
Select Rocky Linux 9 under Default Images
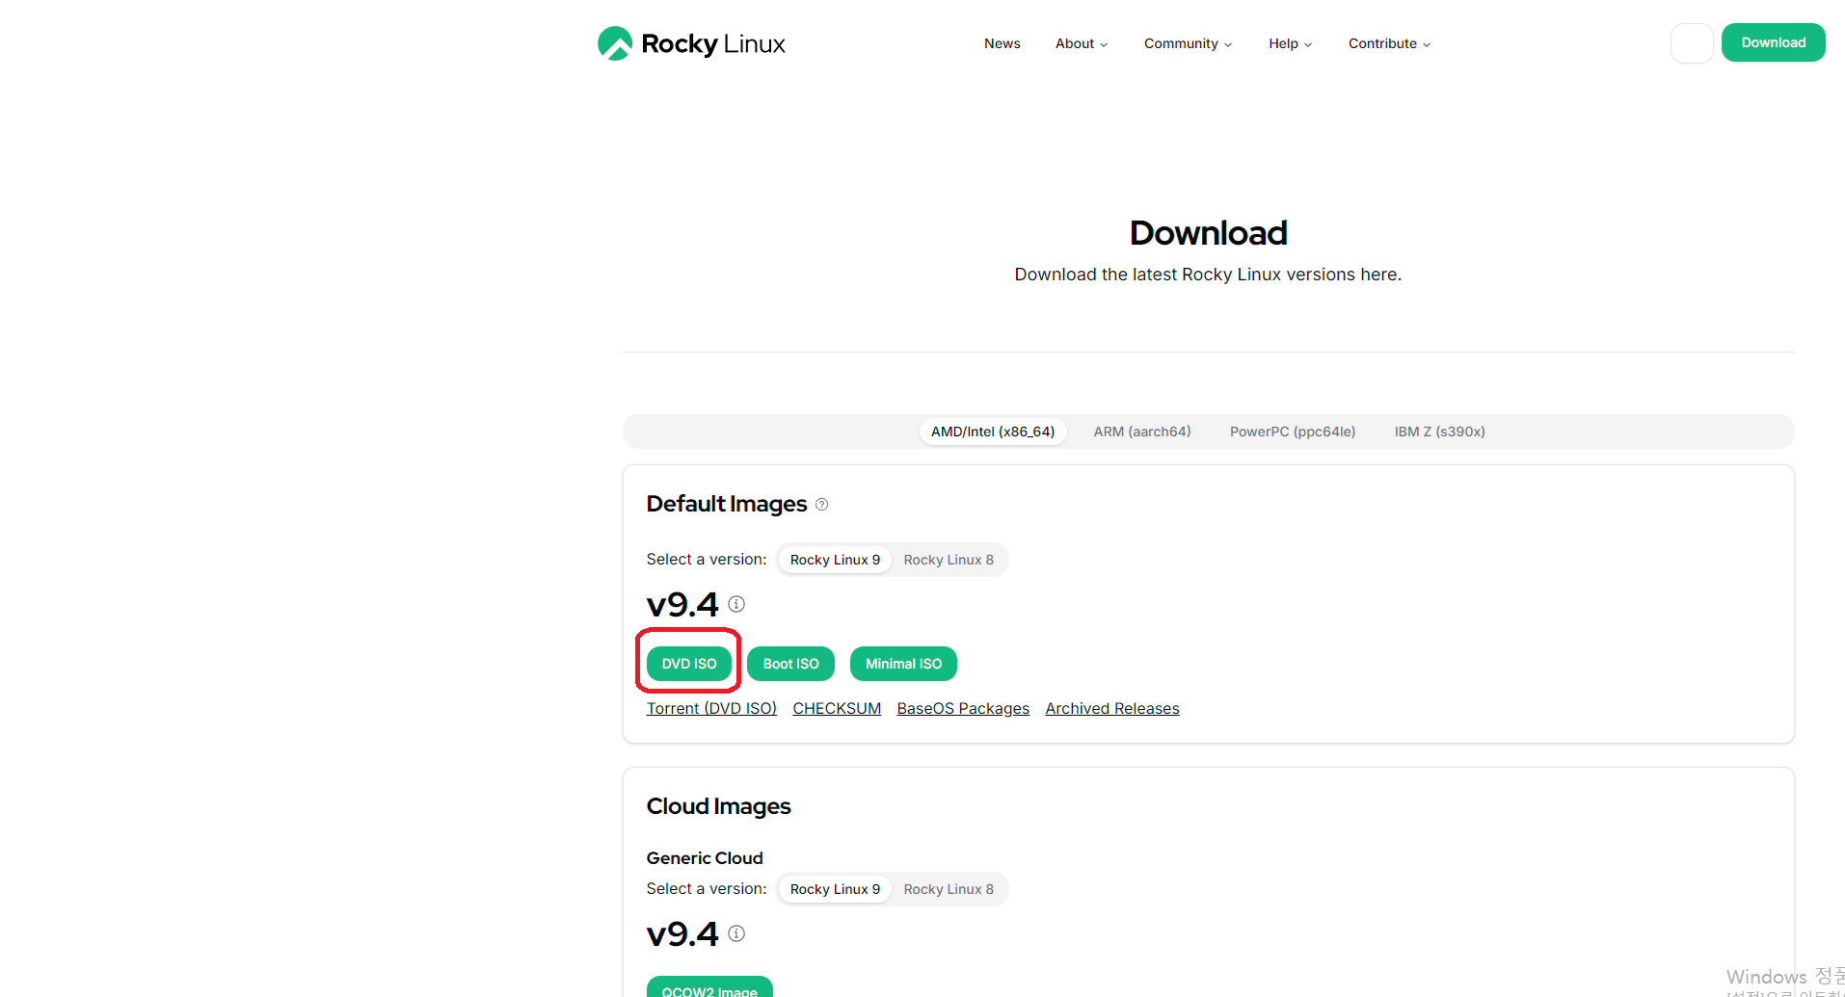click(835, 560)
